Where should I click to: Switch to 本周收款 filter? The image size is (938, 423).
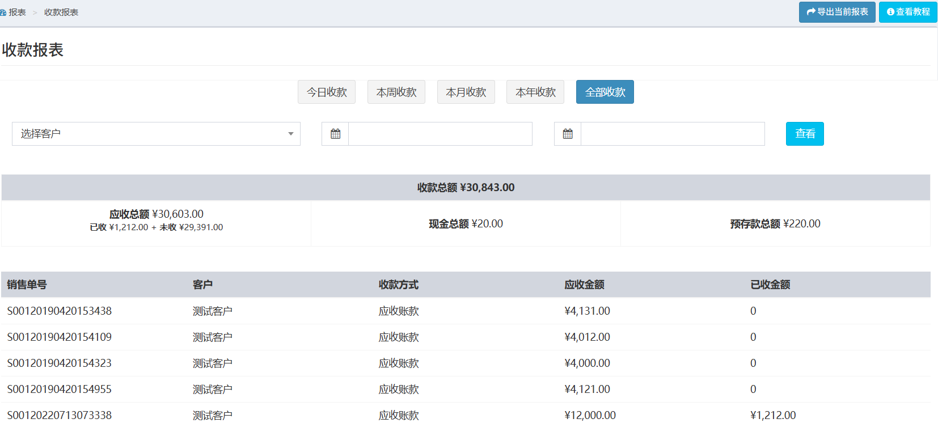click(396, 92)
